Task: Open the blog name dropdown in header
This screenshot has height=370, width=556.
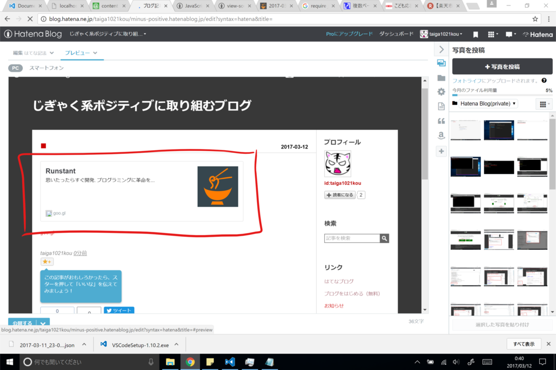Action: 108,34
